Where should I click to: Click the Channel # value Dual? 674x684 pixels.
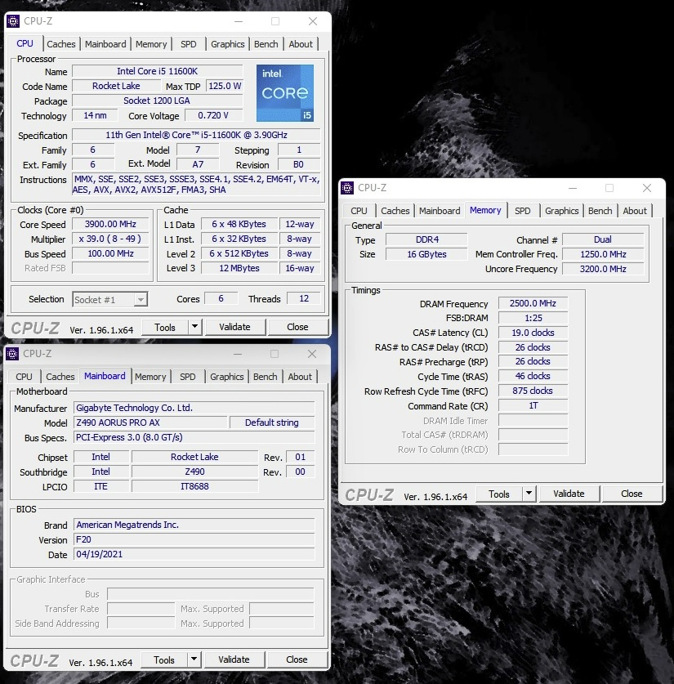pyautogui.click(x=603, y=240)
